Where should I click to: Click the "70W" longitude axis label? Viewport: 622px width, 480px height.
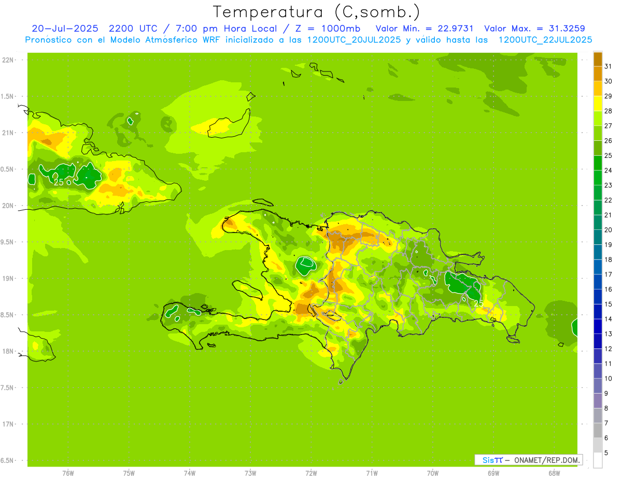[433, 473]
